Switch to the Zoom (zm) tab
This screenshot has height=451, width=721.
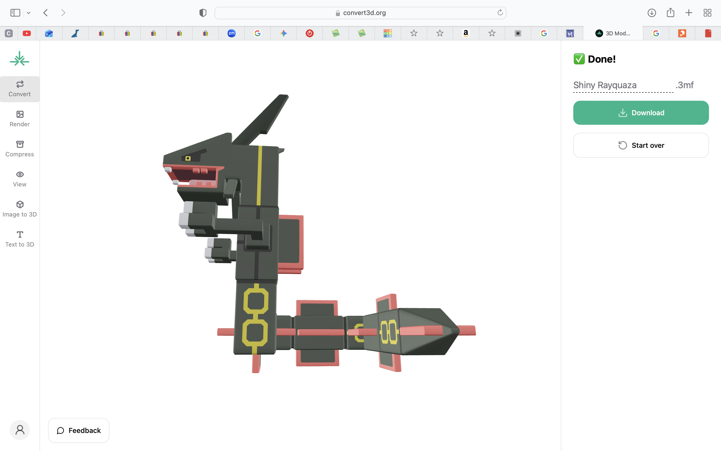(232, 33)
